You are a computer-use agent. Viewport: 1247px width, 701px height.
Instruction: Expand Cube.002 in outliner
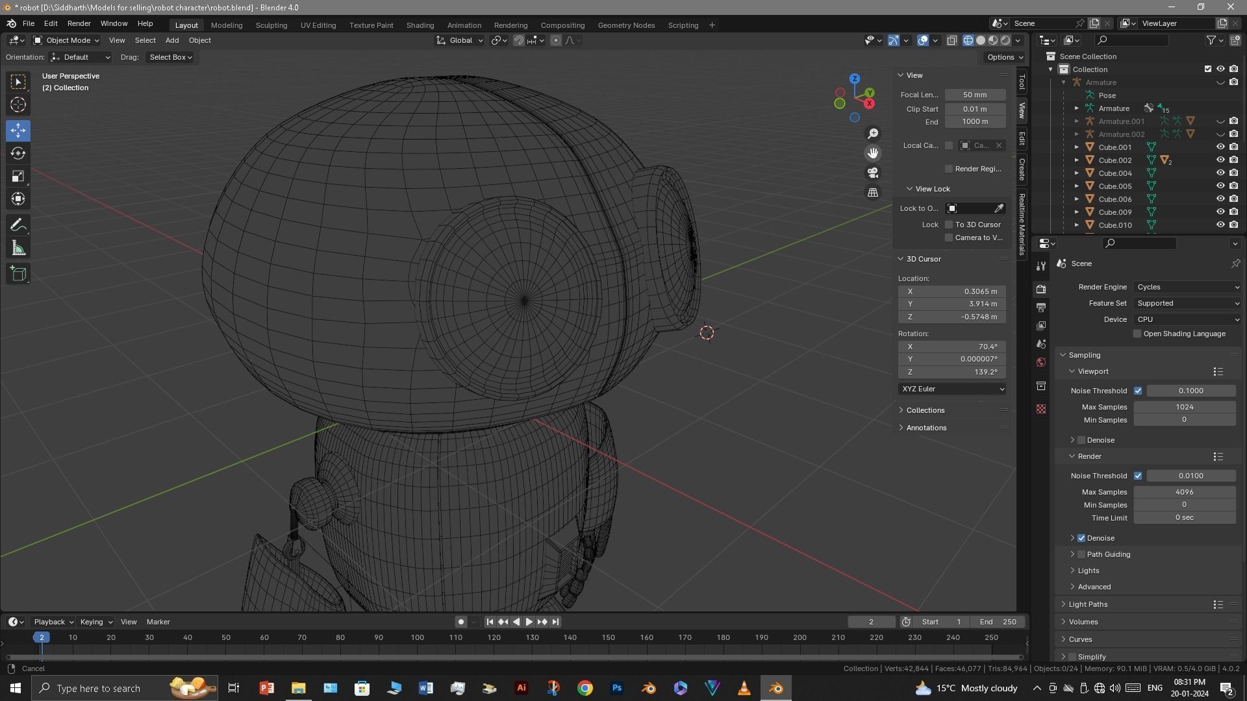[1076, 160]
